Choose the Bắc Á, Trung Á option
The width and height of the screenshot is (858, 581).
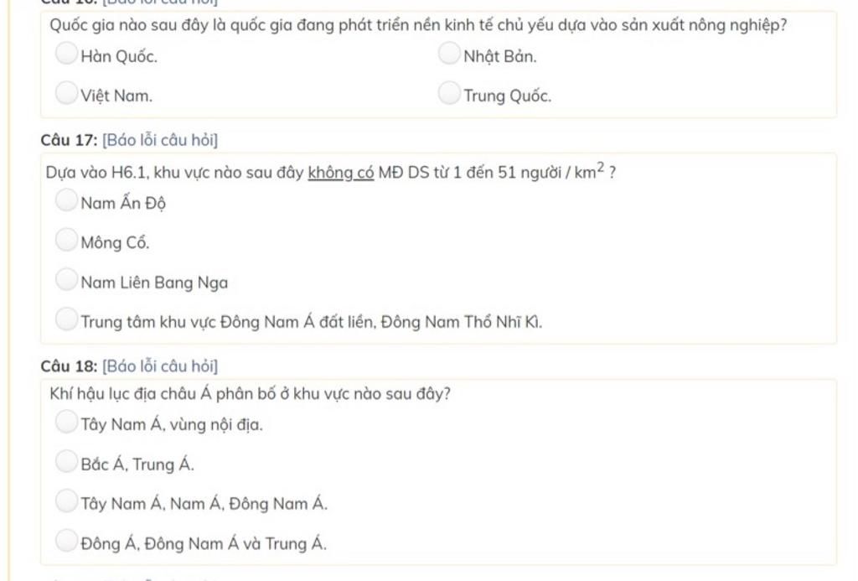pos(66,462)
